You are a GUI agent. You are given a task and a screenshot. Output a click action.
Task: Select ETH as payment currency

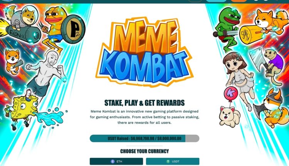point(116,161)
